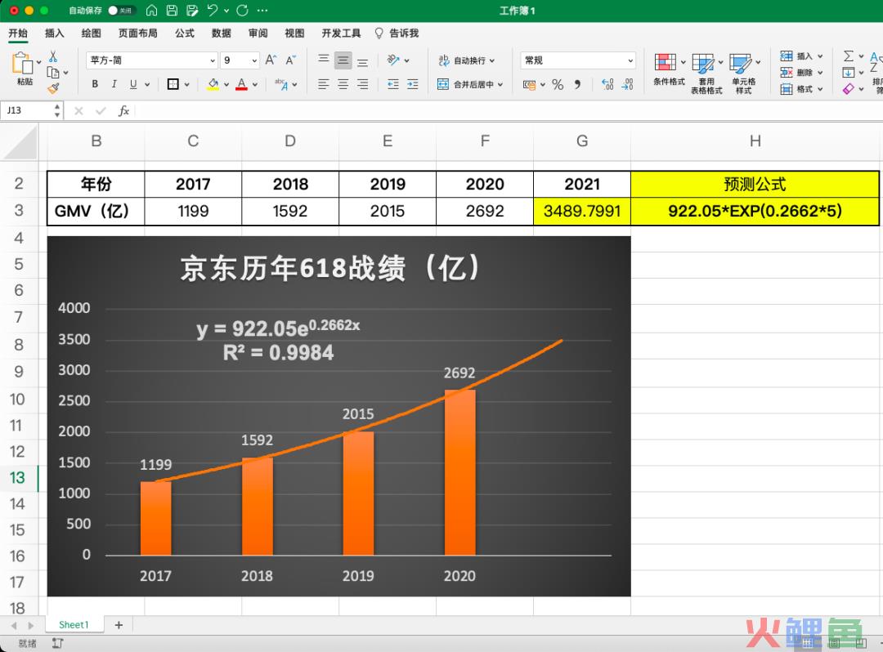This screenshot has width=883, height=652.
Task: Expand the 格式 cells dropdown arrow
Action: (x=820, y=89)
